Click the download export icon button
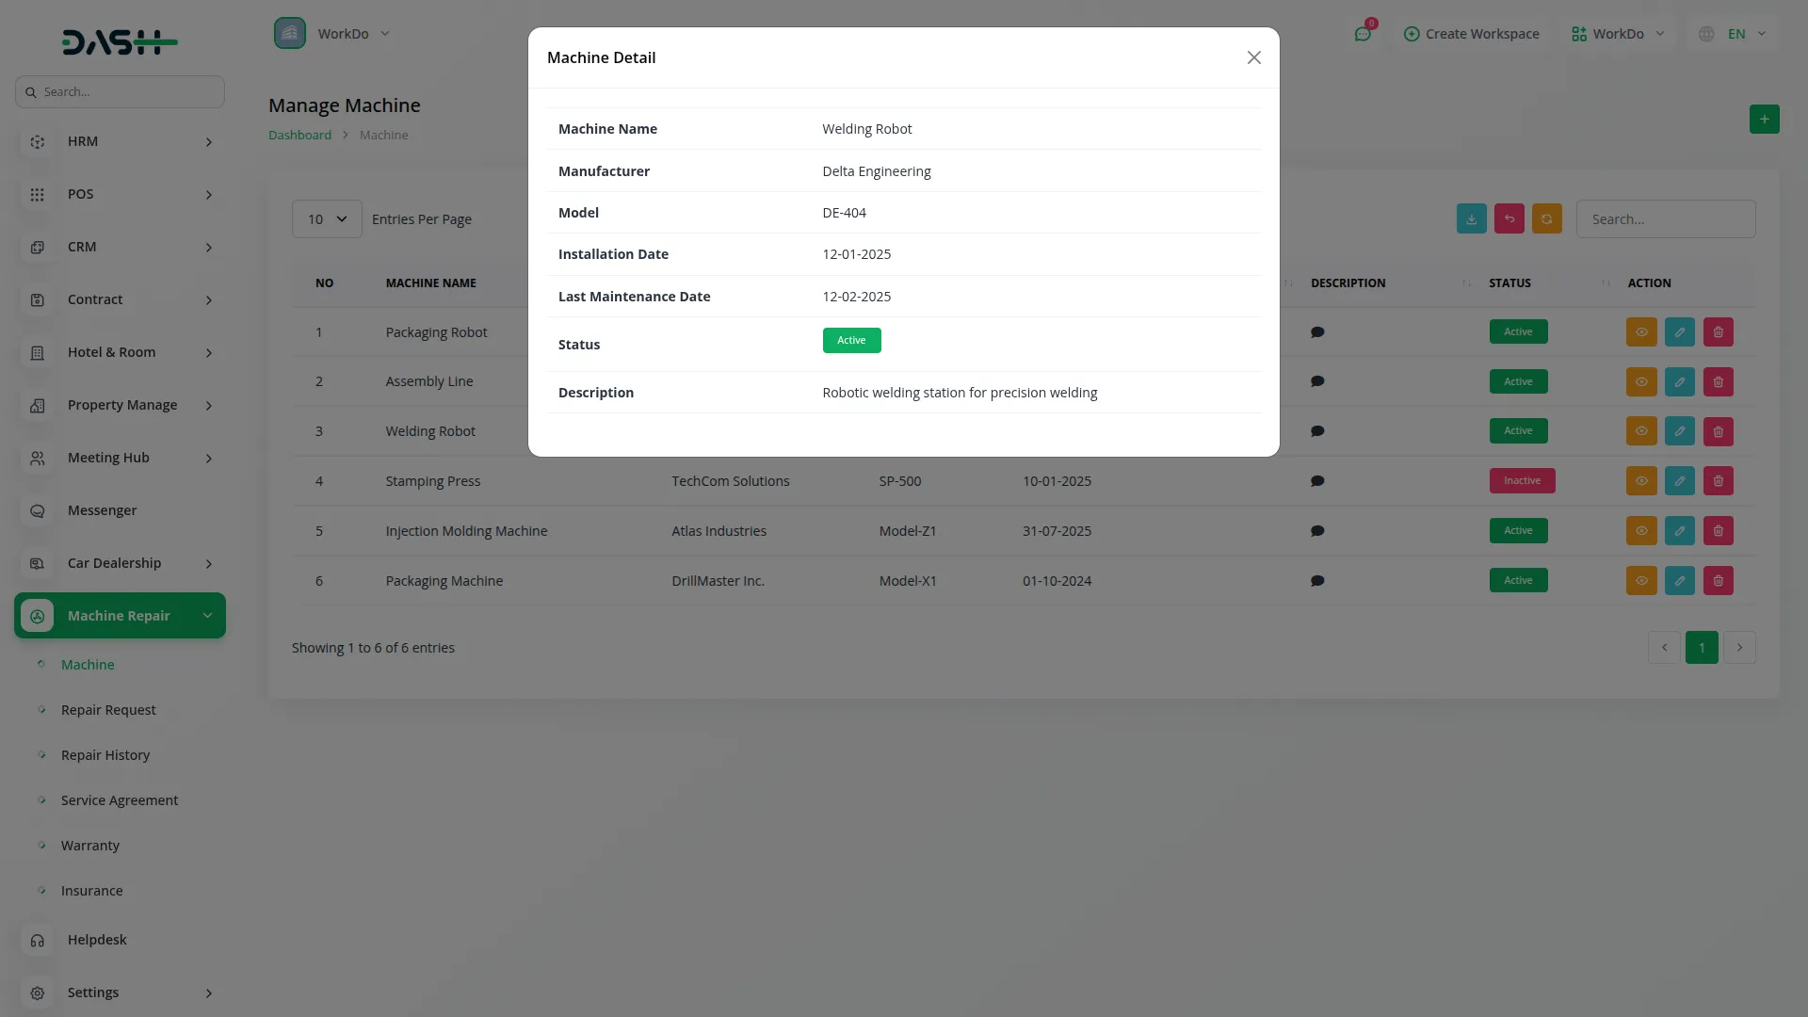The image size is (1808, 1017). click(1471, 218)
